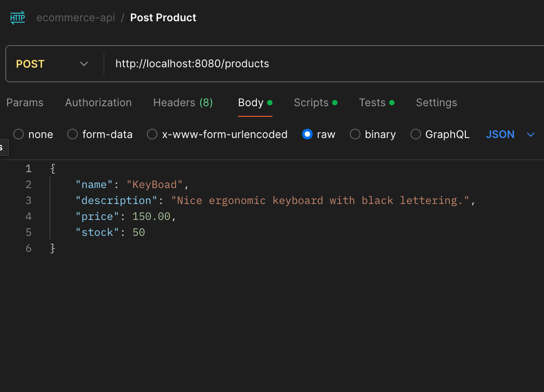Click the HTTP request type icon
Viewport: 544px width, 392px height.
(x=18, y=18)
